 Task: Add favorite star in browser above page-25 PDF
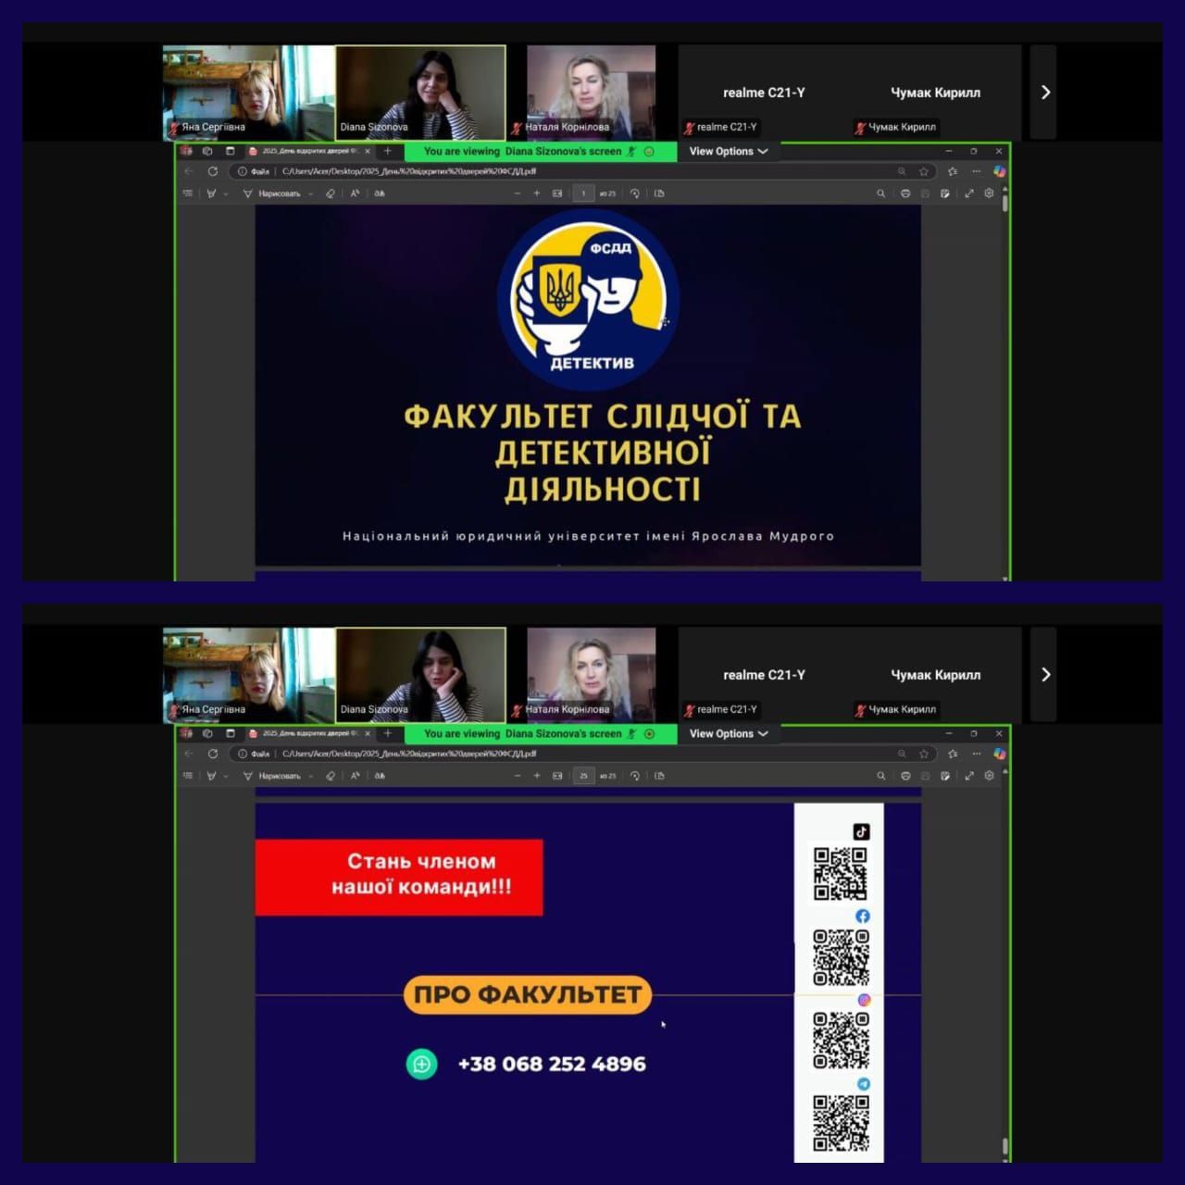pyautogui.click(x=923, y=754)
